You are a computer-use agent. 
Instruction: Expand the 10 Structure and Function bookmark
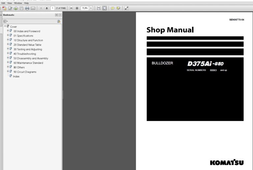pos(8,40)
